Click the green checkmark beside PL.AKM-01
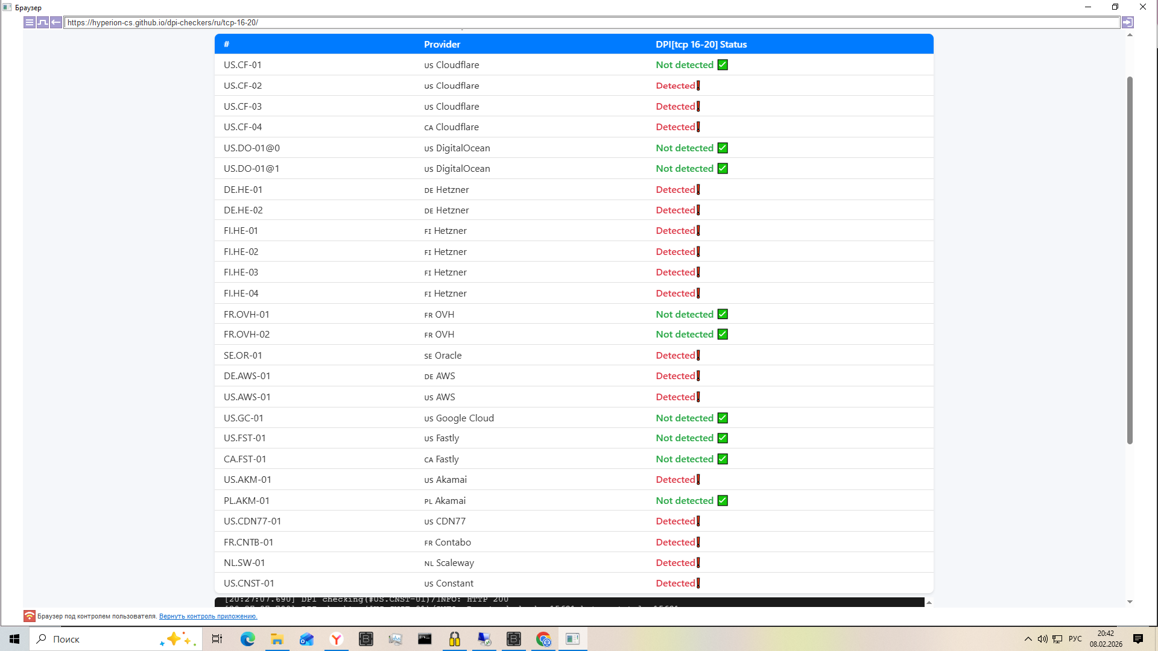 click(723, 500)
